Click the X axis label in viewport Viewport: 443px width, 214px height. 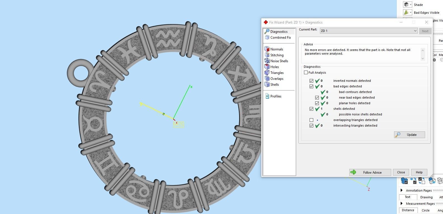tap(191, 87)
